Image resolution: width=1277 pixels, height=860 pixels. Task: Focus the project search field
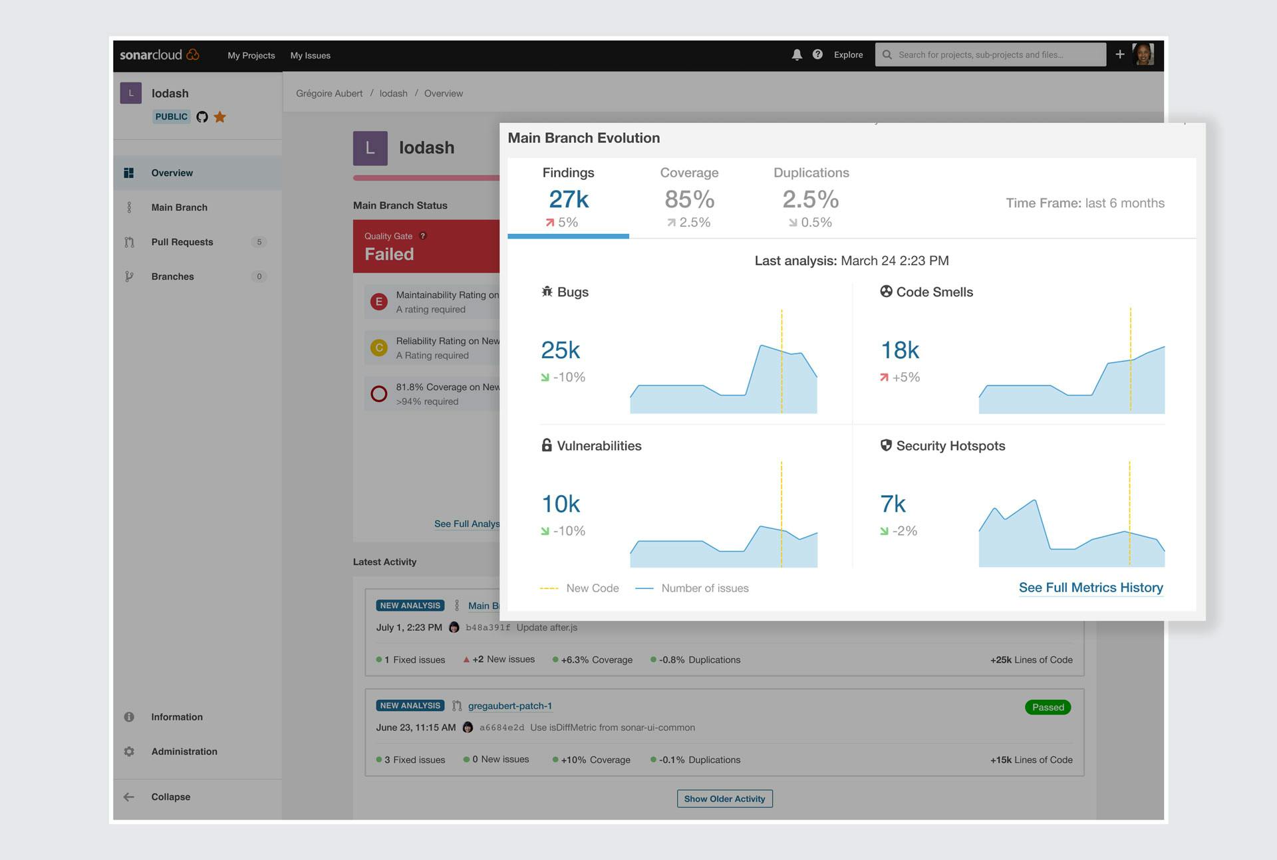click(990, 54)
